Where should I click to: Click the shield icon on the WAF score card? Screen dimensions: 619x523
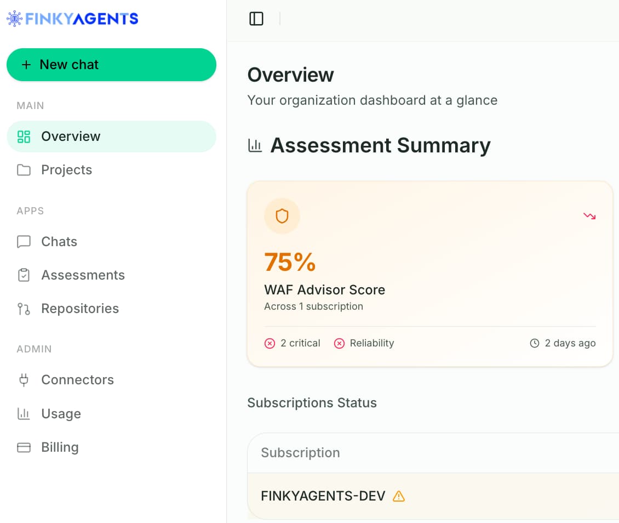click(x=282, y=215)
